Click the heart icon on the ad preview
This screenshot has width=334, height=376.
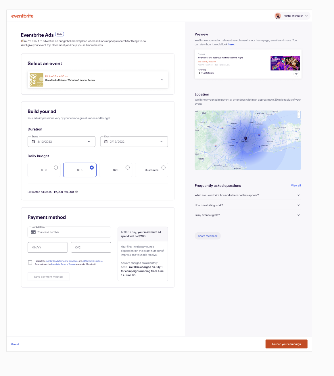click(x=296, y=74)
